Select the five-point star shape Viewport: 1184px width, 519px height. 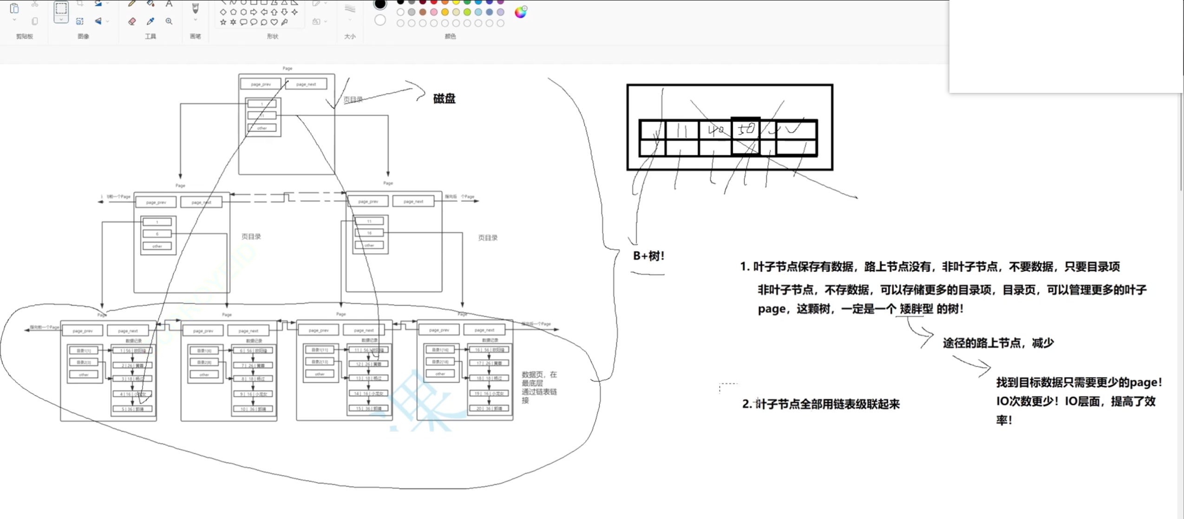tap(223, 22)
